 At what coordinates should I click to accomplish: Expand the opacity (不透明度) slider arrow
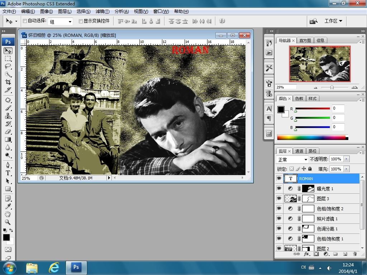347,159
